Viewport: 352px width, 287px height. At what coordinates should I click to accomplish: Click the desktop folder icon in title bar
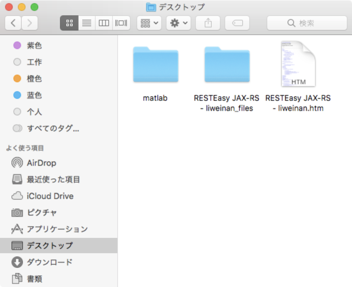151,7
